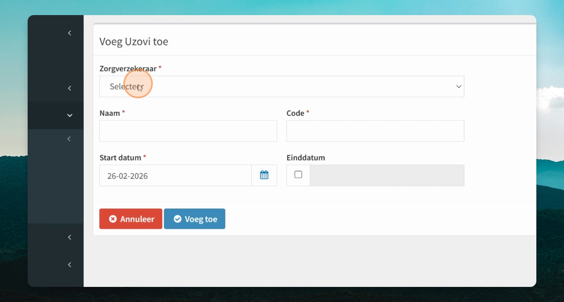Screen dimensions: 564x302
Task: Click the 'Start datum' field label
Action: coord(120,158)
